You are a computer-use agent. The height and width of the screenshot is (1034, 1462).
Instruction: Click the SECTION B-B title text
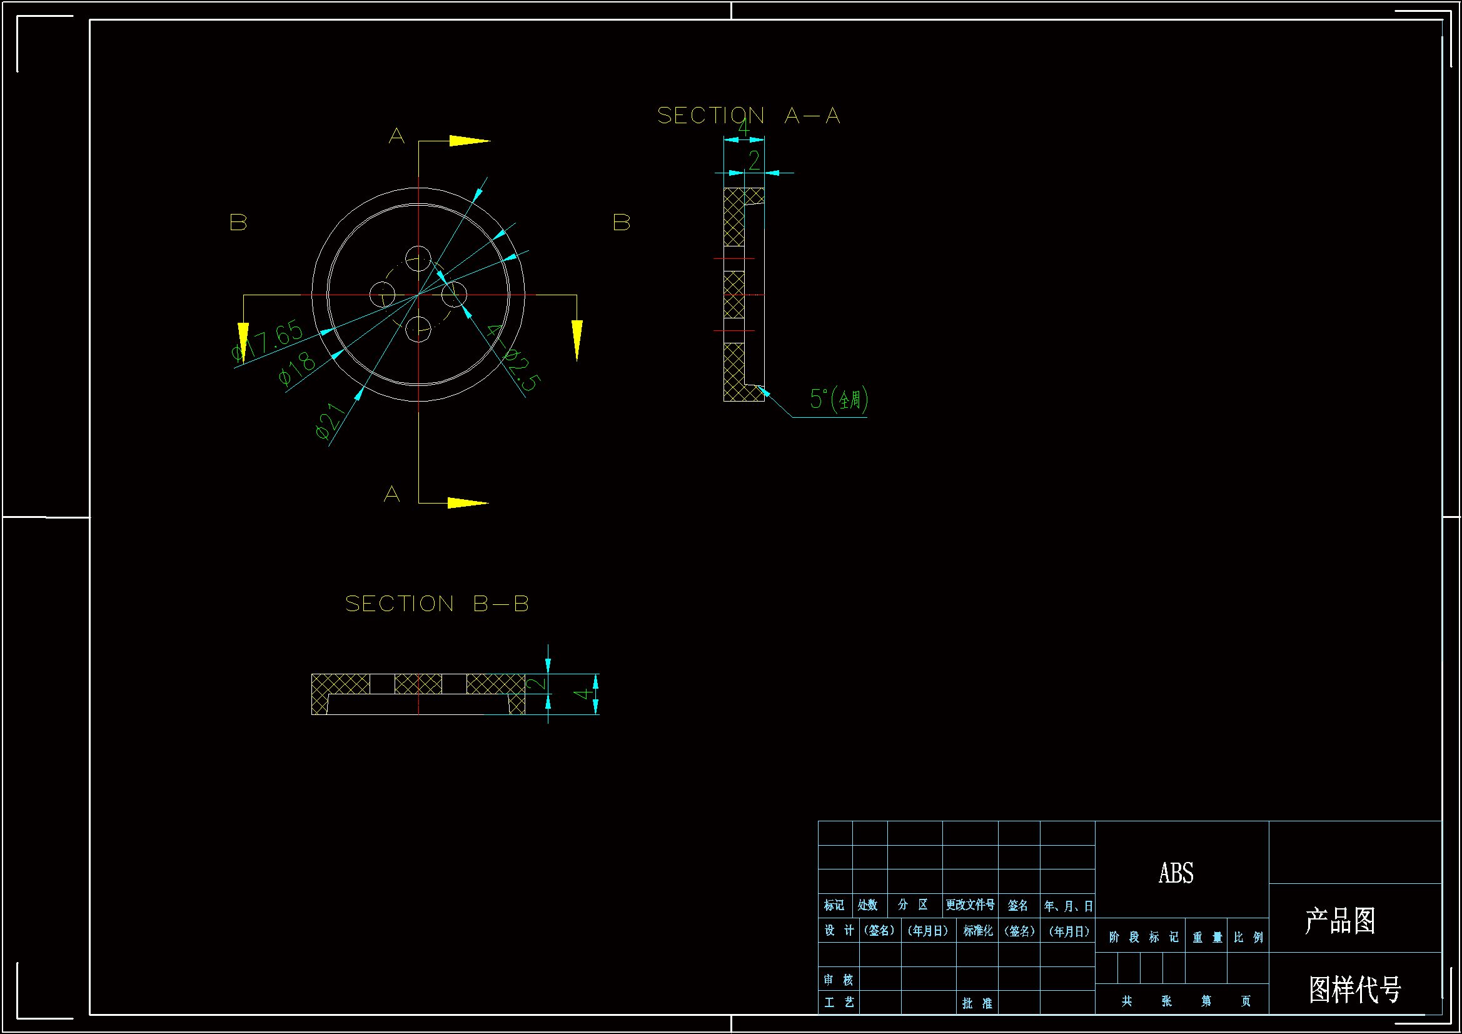tap(437, 604)
